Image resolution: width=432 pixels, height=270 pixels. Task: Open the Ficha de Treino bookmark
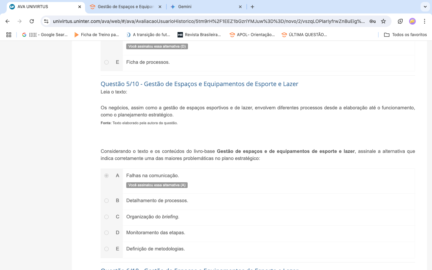point(97,34)
